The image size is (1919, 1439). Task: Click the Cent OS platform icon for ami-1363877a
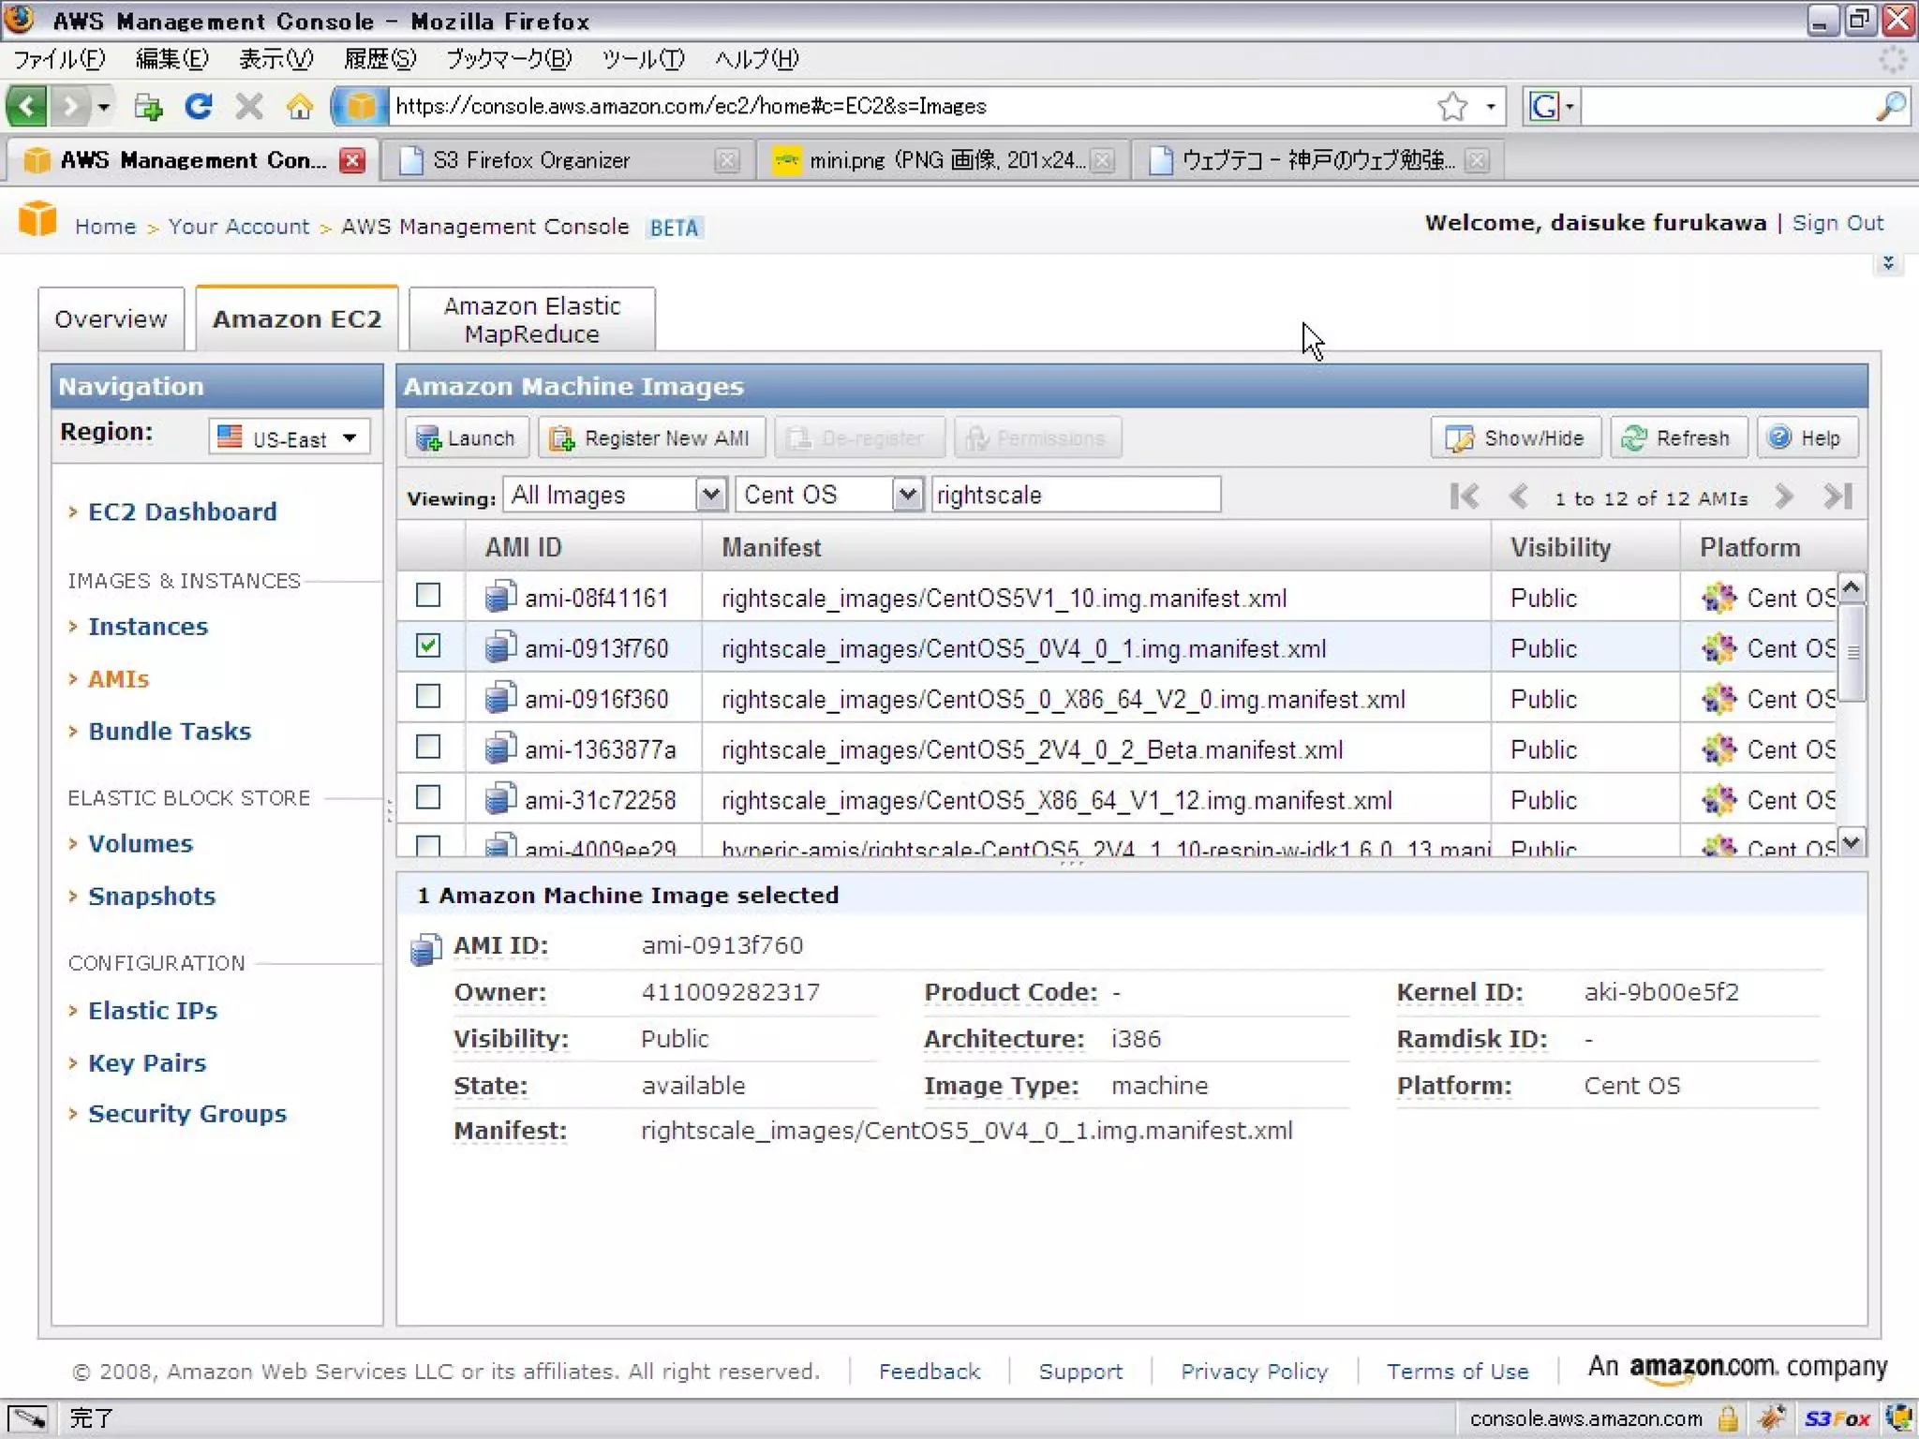pos(1719,749)
